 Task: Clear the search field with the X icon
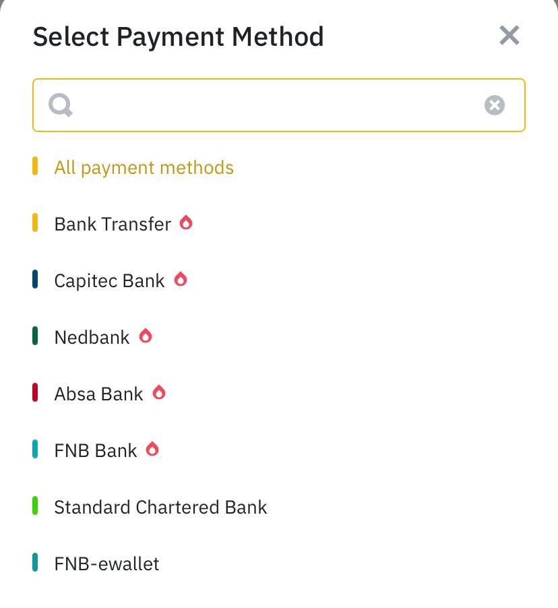tap(495, 105)
